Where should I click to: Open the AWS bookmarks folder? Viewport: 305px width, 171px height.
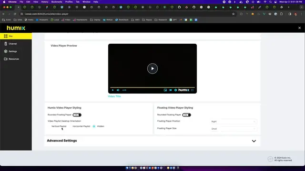[x=135, y=20]
